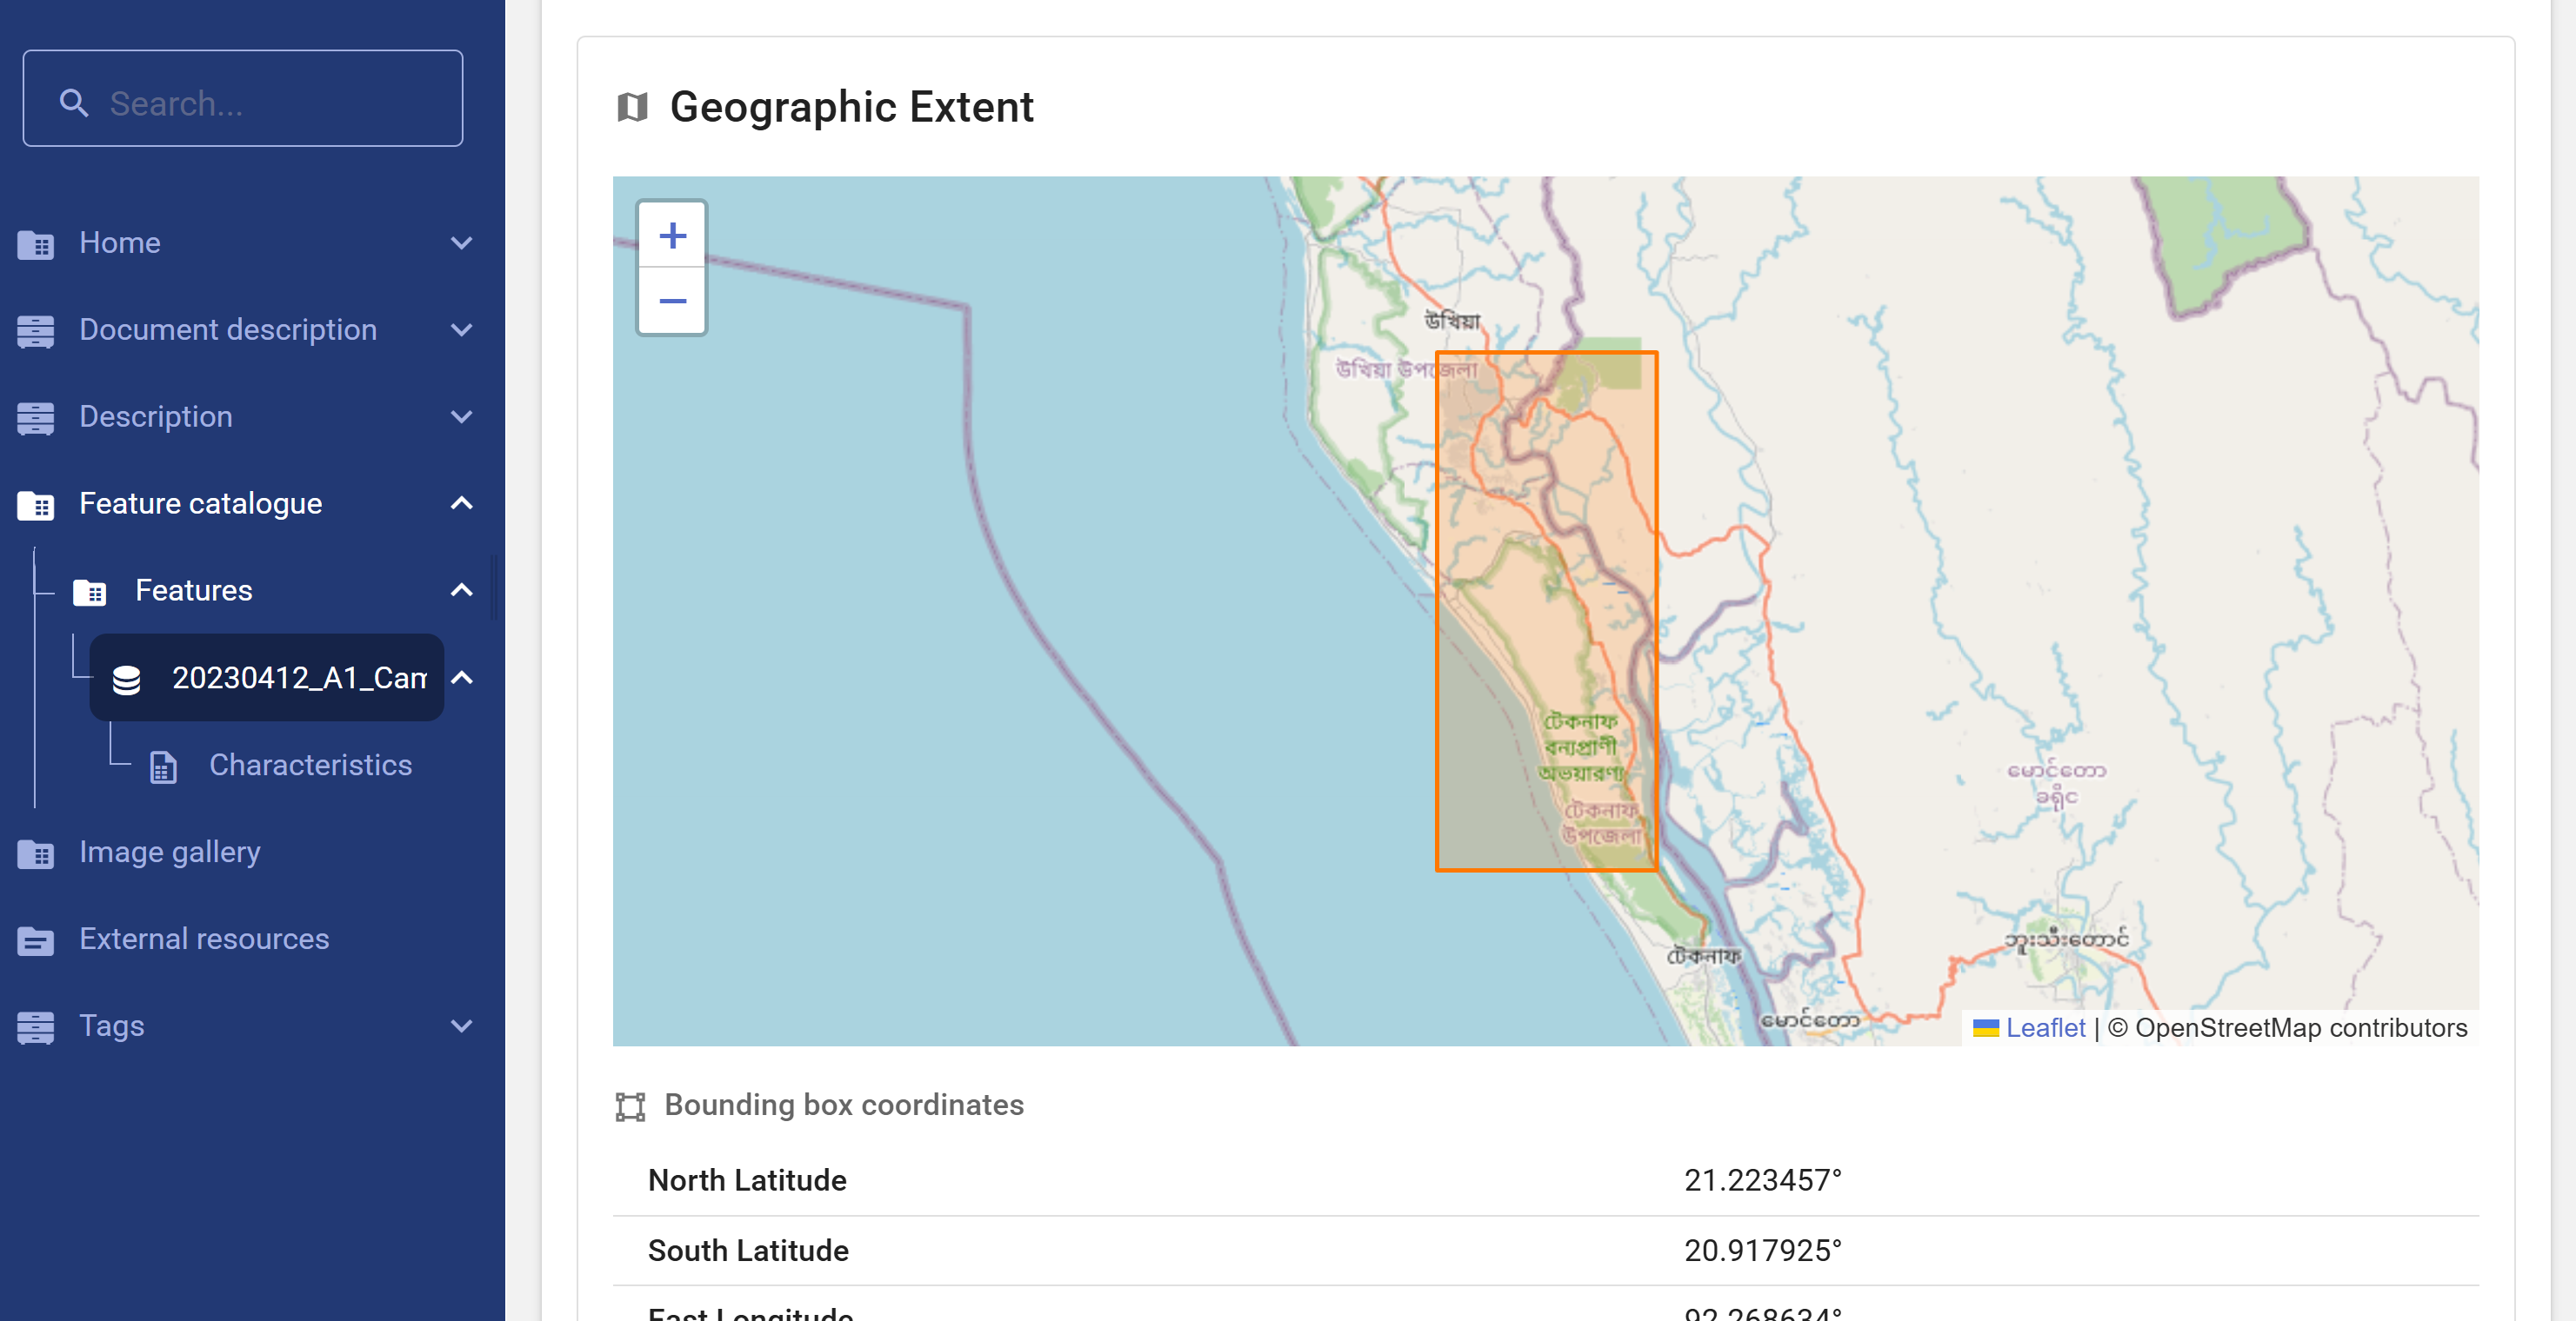
Task: Click the orange bounding box on map
Action: (1545, 611)
